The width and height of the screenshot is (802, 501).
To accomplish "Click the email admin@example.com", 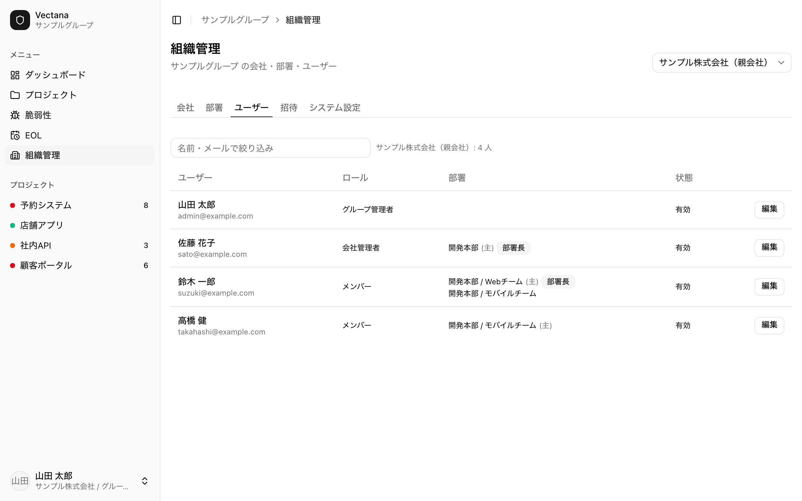I will (x=216, y=216).
